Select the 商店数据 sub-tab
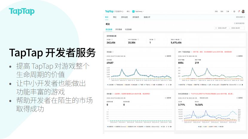This screenshot has width=248, height=139. 109,29
